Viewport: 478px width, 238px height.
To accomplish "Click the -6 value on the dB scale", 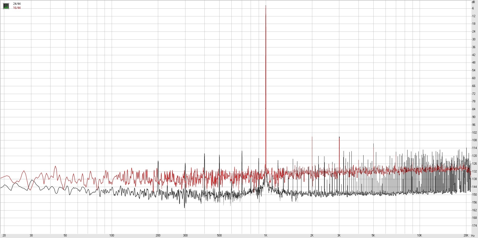I will point(473,8).
